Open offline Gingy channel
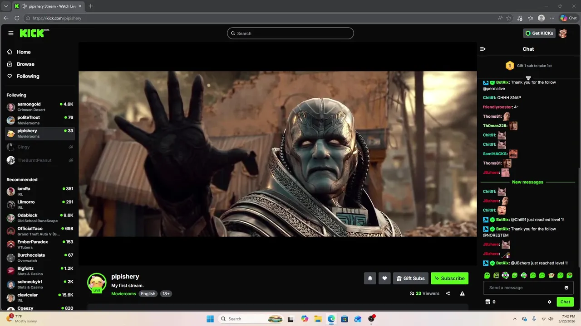Screen dimensions: 581x326 pyautogui.click(x=39, y=147)
